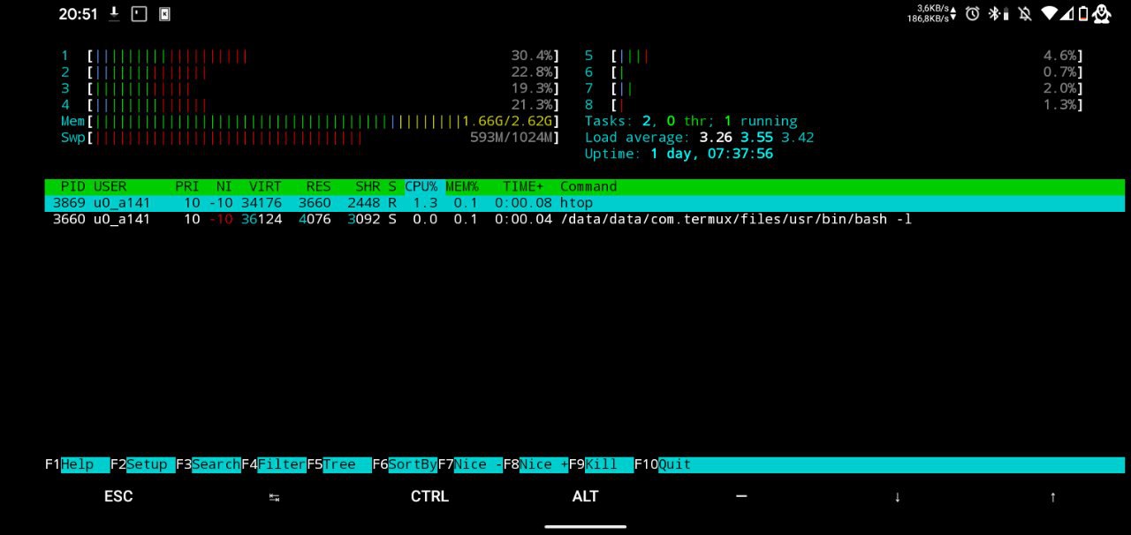This screenshot has width=1131, height=535.
Task: Choose F3 Search in footer bar
Action: coord(208,464)
